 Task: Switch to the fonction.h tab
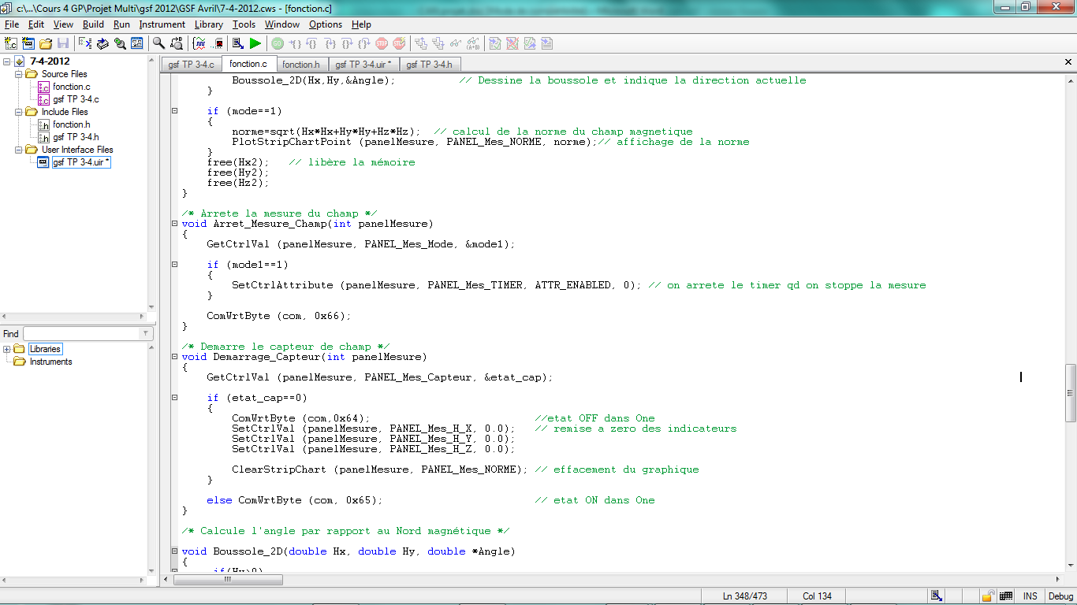coord(301,65)
